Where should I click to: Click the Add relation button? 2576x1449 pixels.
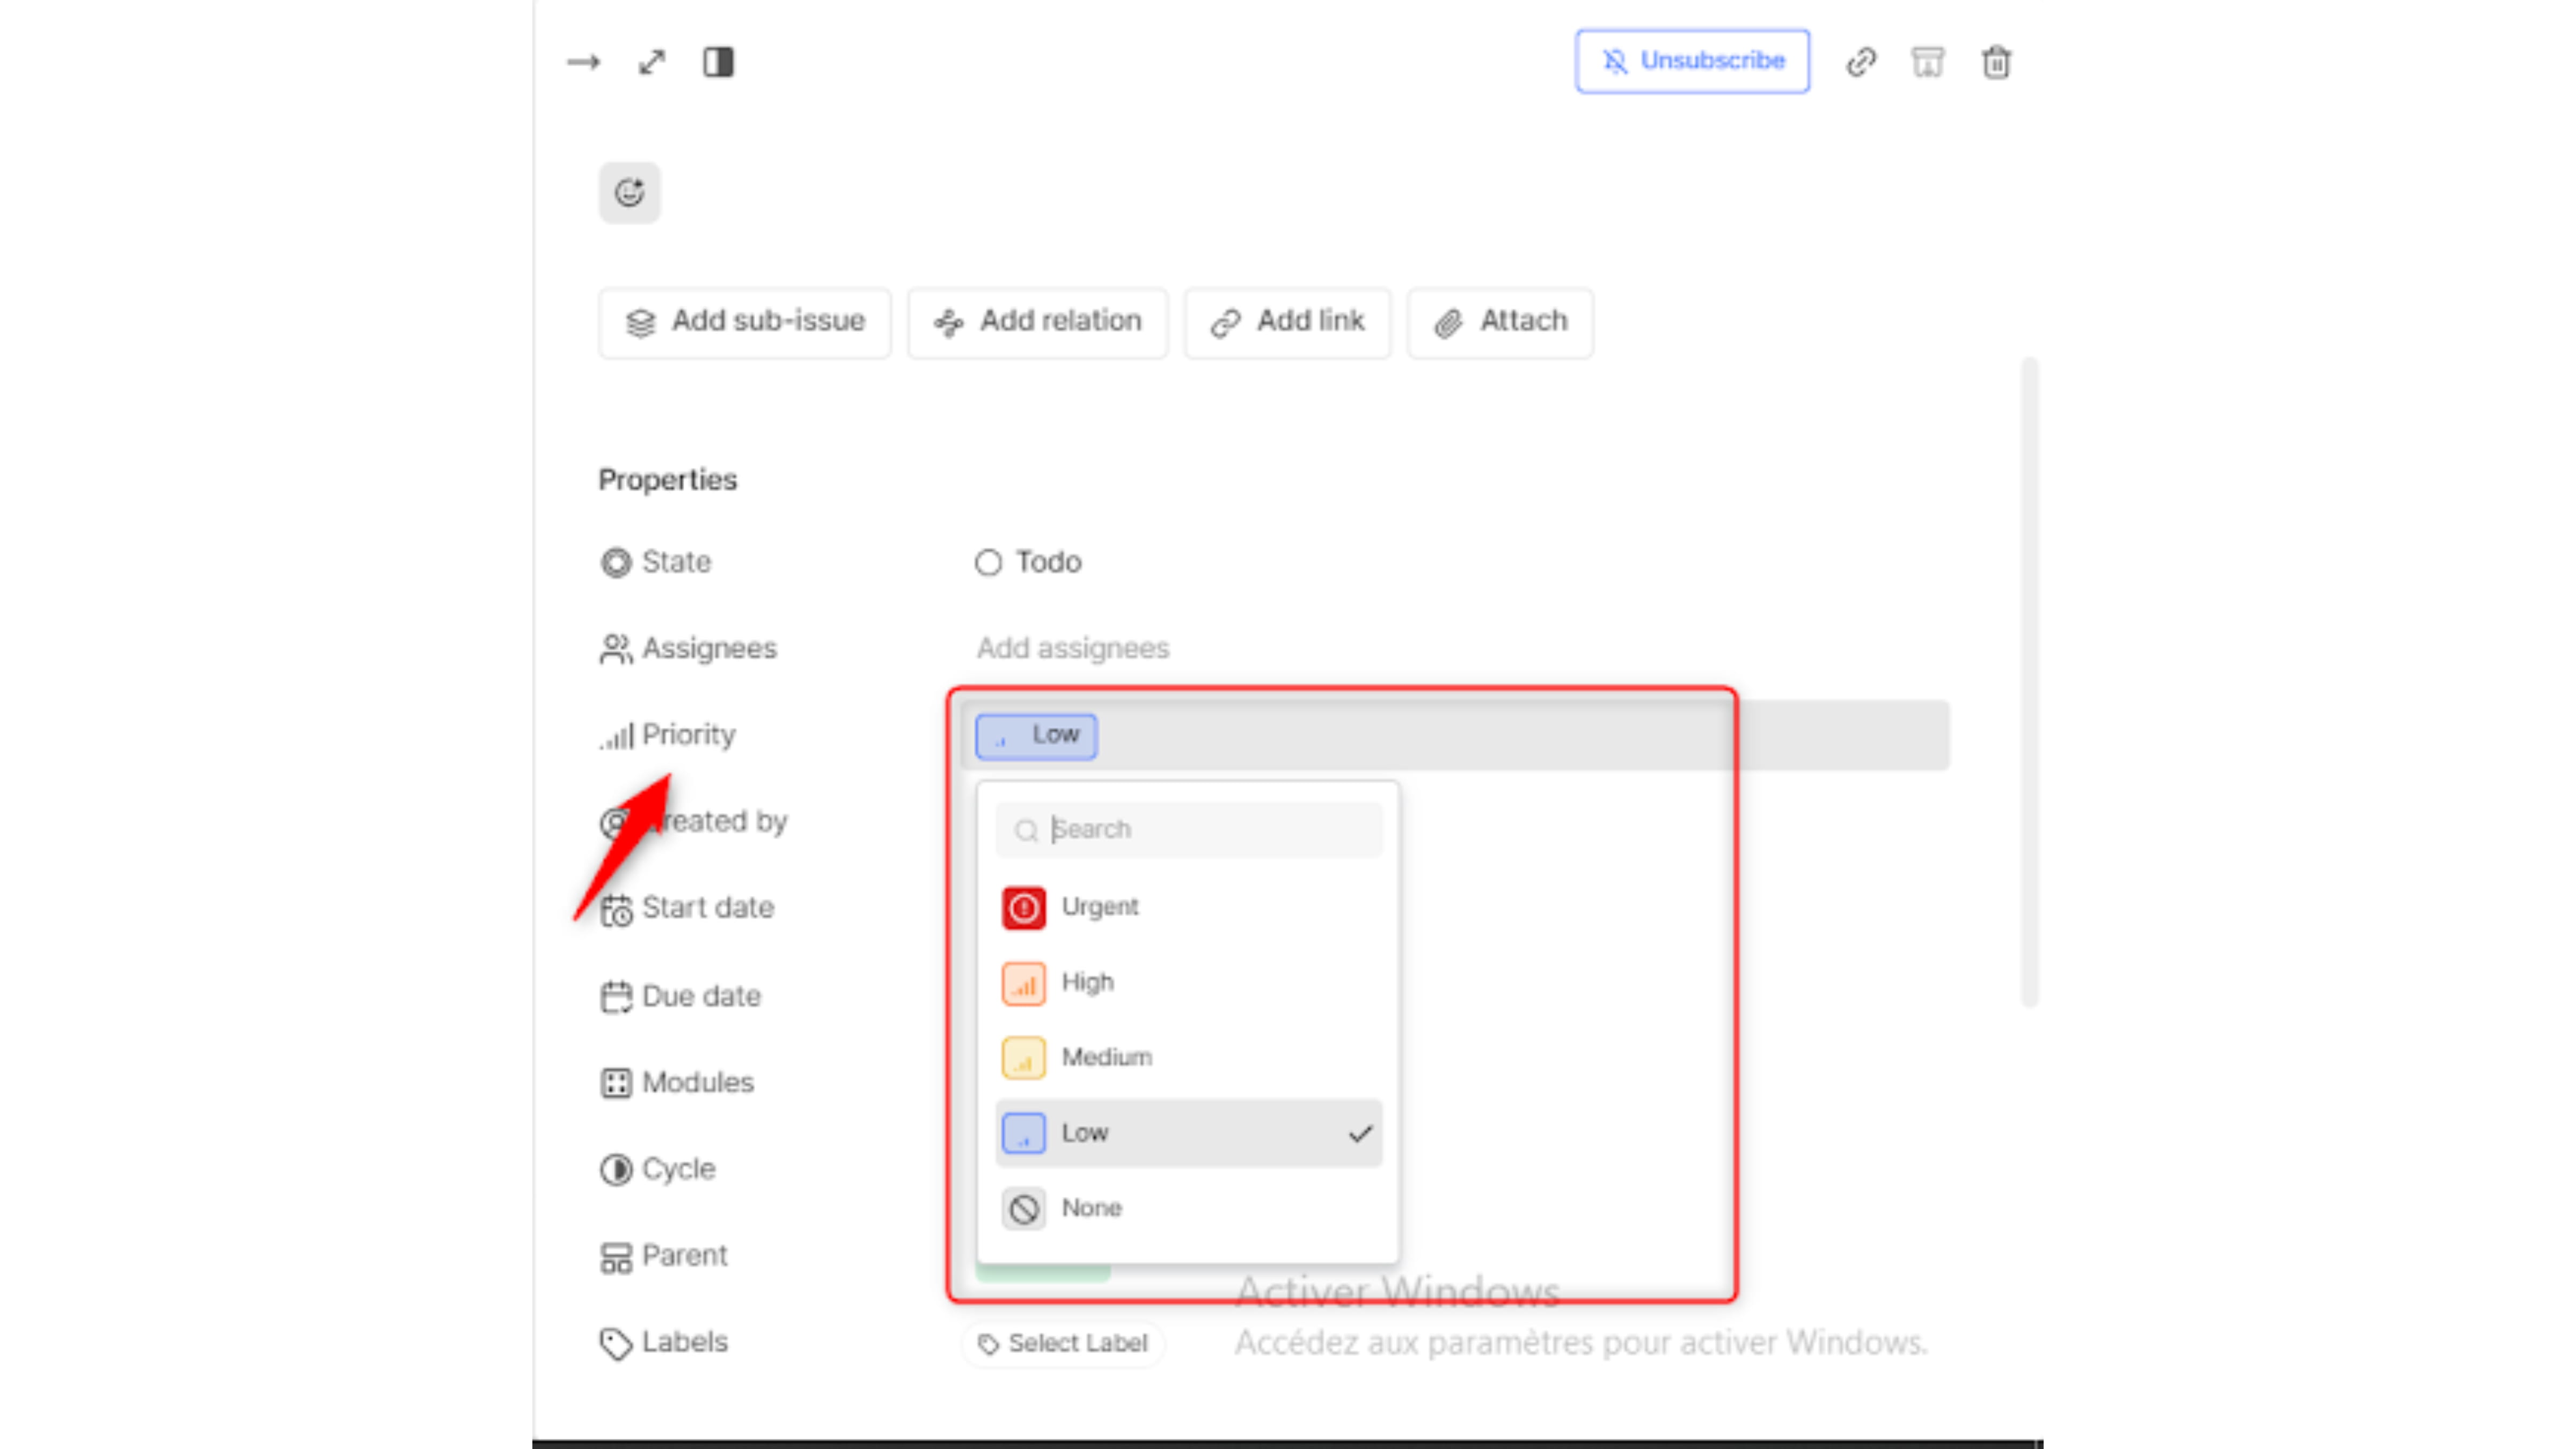(x=1037, y=322)
